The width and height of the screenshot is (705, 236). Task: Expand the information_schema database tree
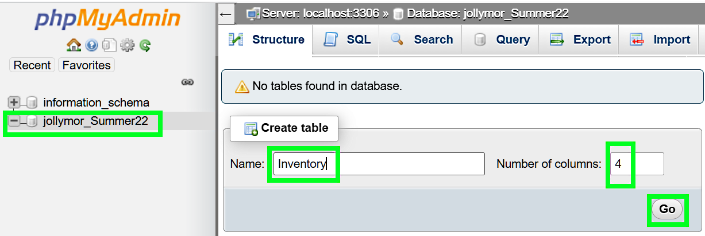click(14, 103)
